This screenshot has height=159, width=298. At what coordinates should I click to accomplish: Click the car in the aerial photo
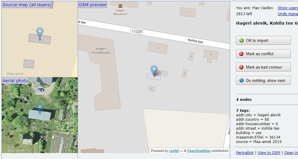point(41,90)
